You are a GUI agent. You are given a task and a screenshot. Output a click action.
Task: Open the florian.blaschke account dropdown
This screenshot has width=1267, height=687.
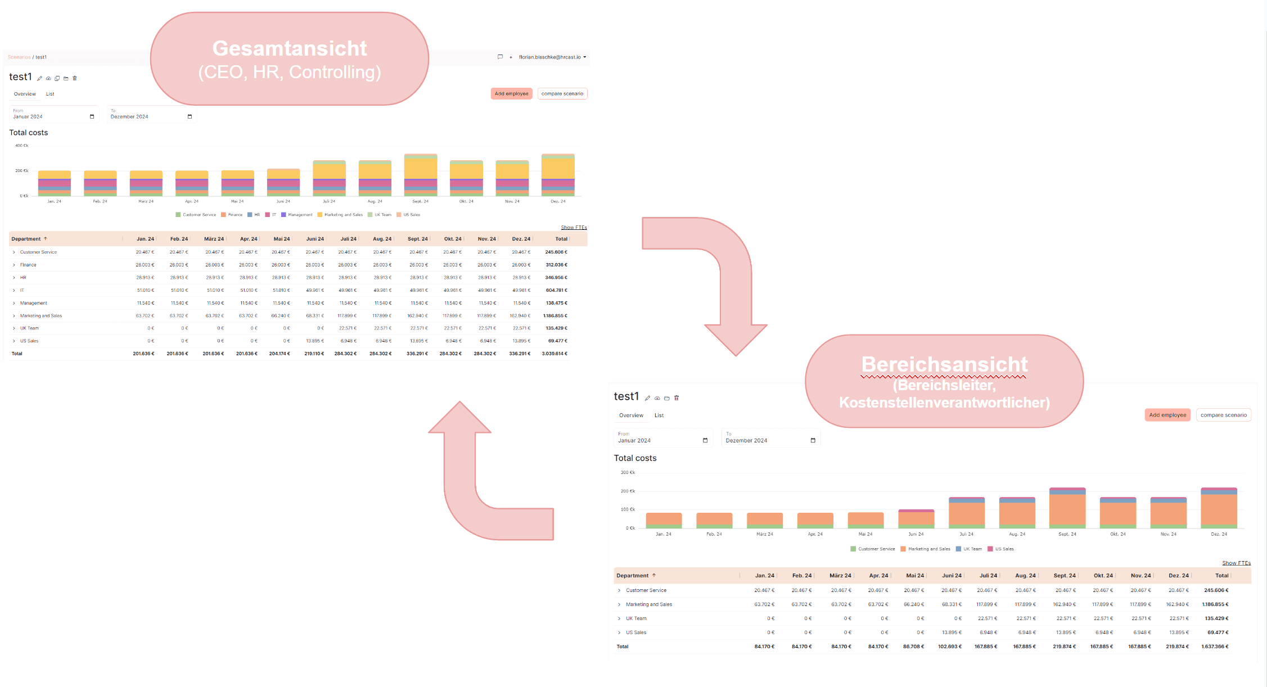(x=552, y=57)
